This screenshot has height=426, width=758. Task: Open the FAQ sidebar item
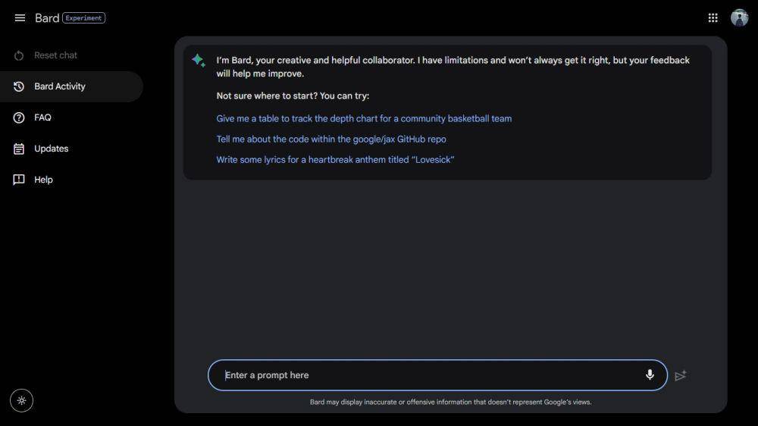(x=71, y=117)
